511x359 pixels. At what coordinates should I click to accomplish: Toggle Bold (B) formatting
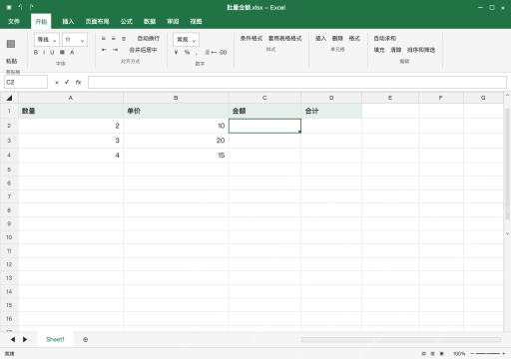tap(36, 52)
